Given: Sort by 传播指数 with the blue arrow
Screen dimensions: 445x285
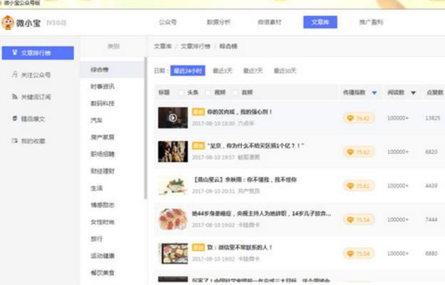Looking at the screenshot, I should click(374, 93).
